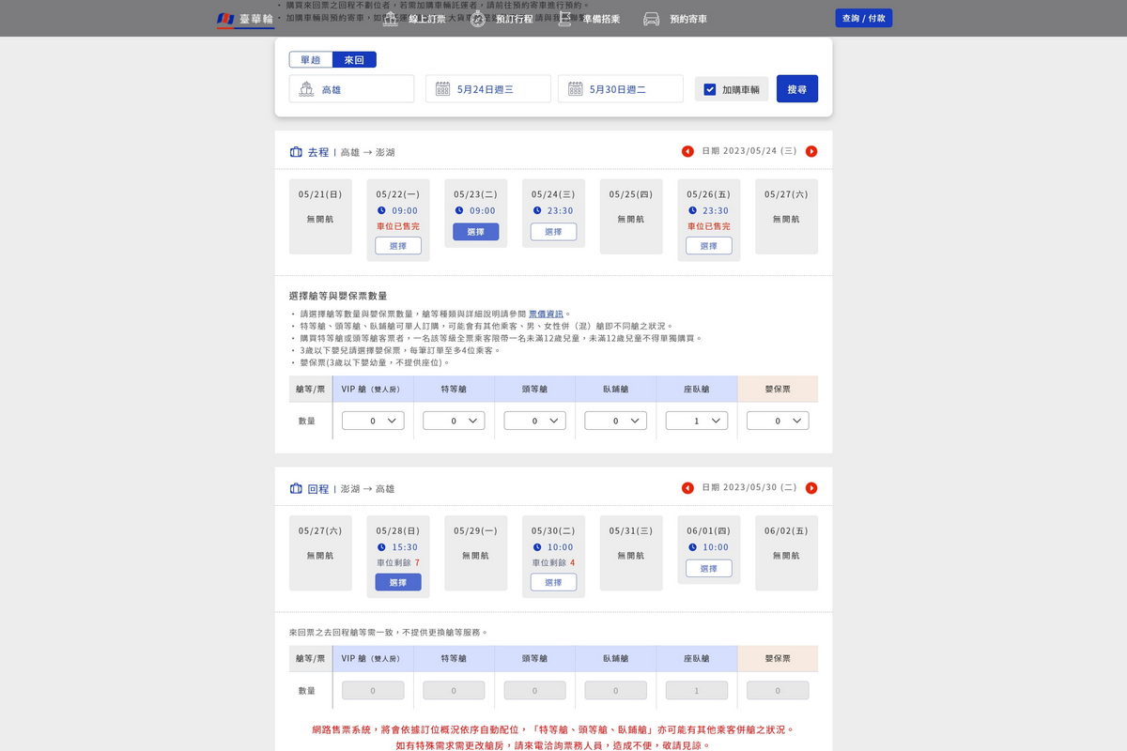Viewport: 1127px width, 751px height.
Task: Open 車備搭乘 menu in the header
Action: click(x=589, y=19)
